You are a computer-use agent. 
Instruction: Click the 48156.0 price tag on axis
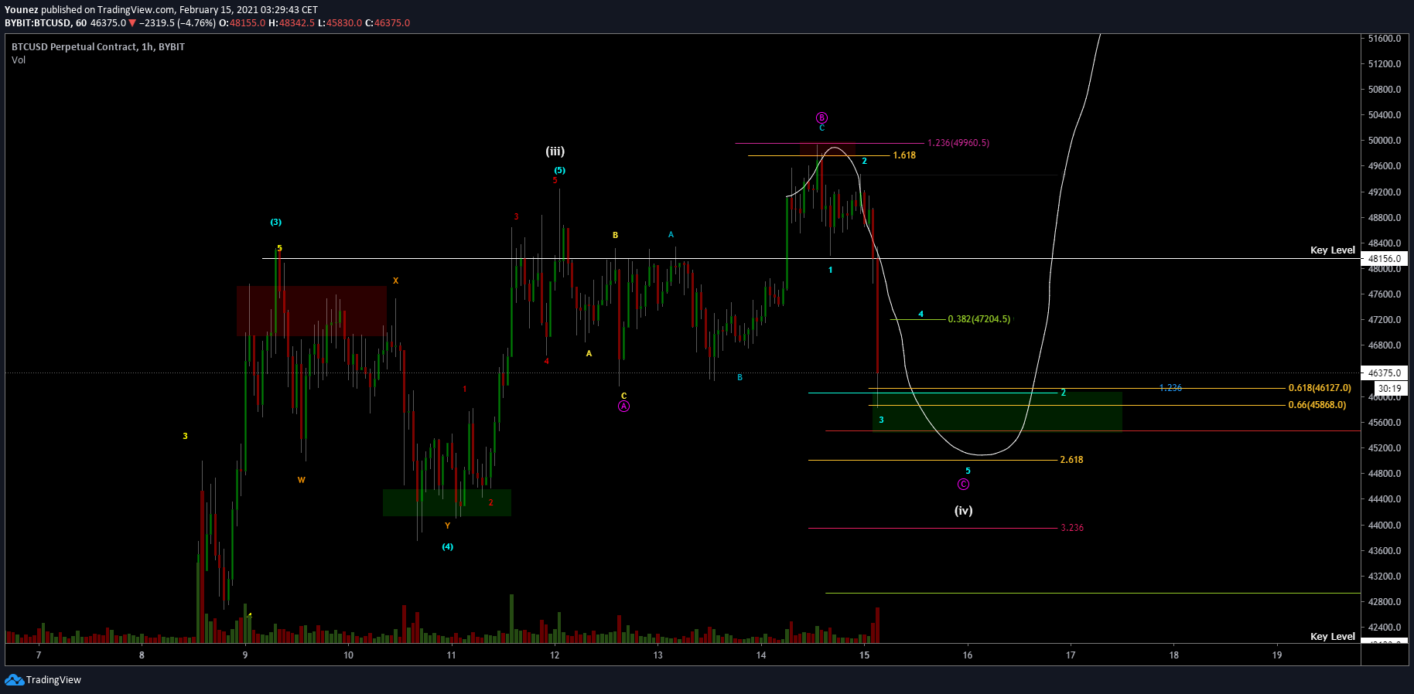1385,259
